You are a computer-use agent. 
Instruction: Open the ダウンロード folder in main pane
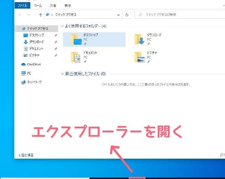coord(139,40)
